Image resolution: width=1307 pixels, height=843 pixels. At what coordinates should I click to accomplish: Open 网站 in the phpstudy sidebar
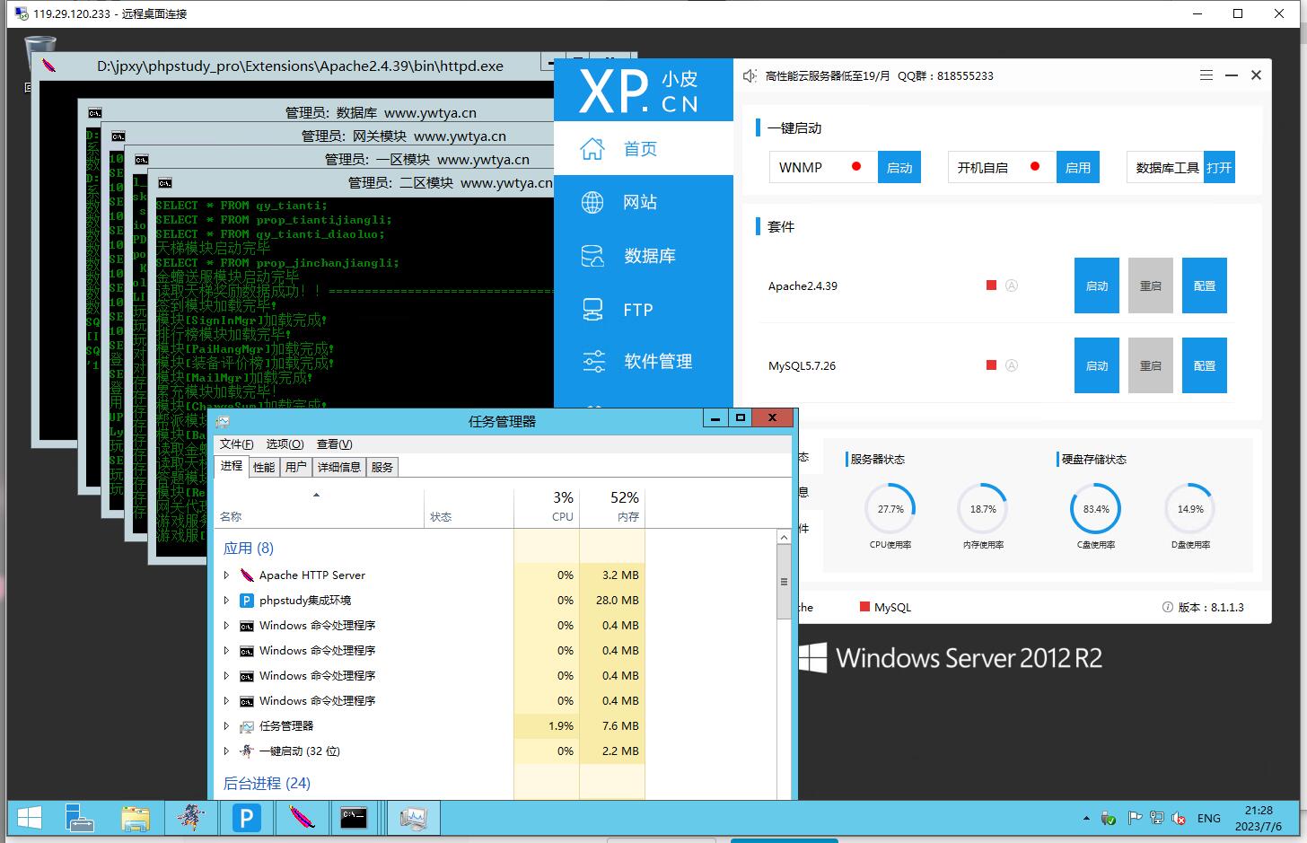(644, 202)
